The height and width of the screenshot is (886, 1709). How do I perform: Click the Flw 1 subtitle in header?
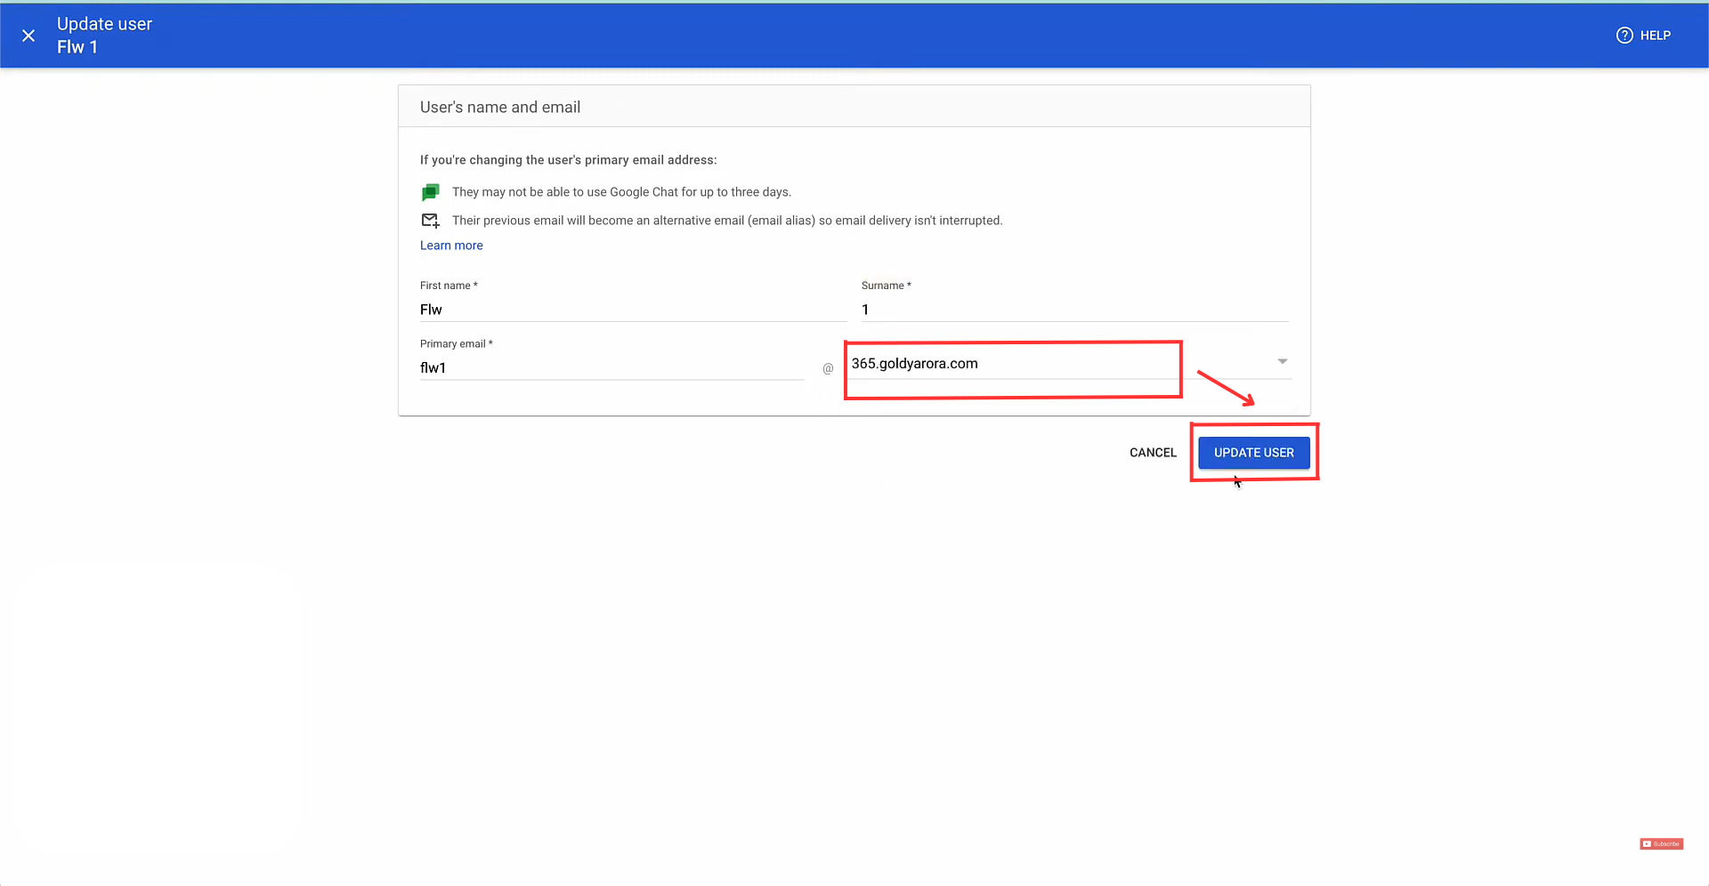[77, 47]
